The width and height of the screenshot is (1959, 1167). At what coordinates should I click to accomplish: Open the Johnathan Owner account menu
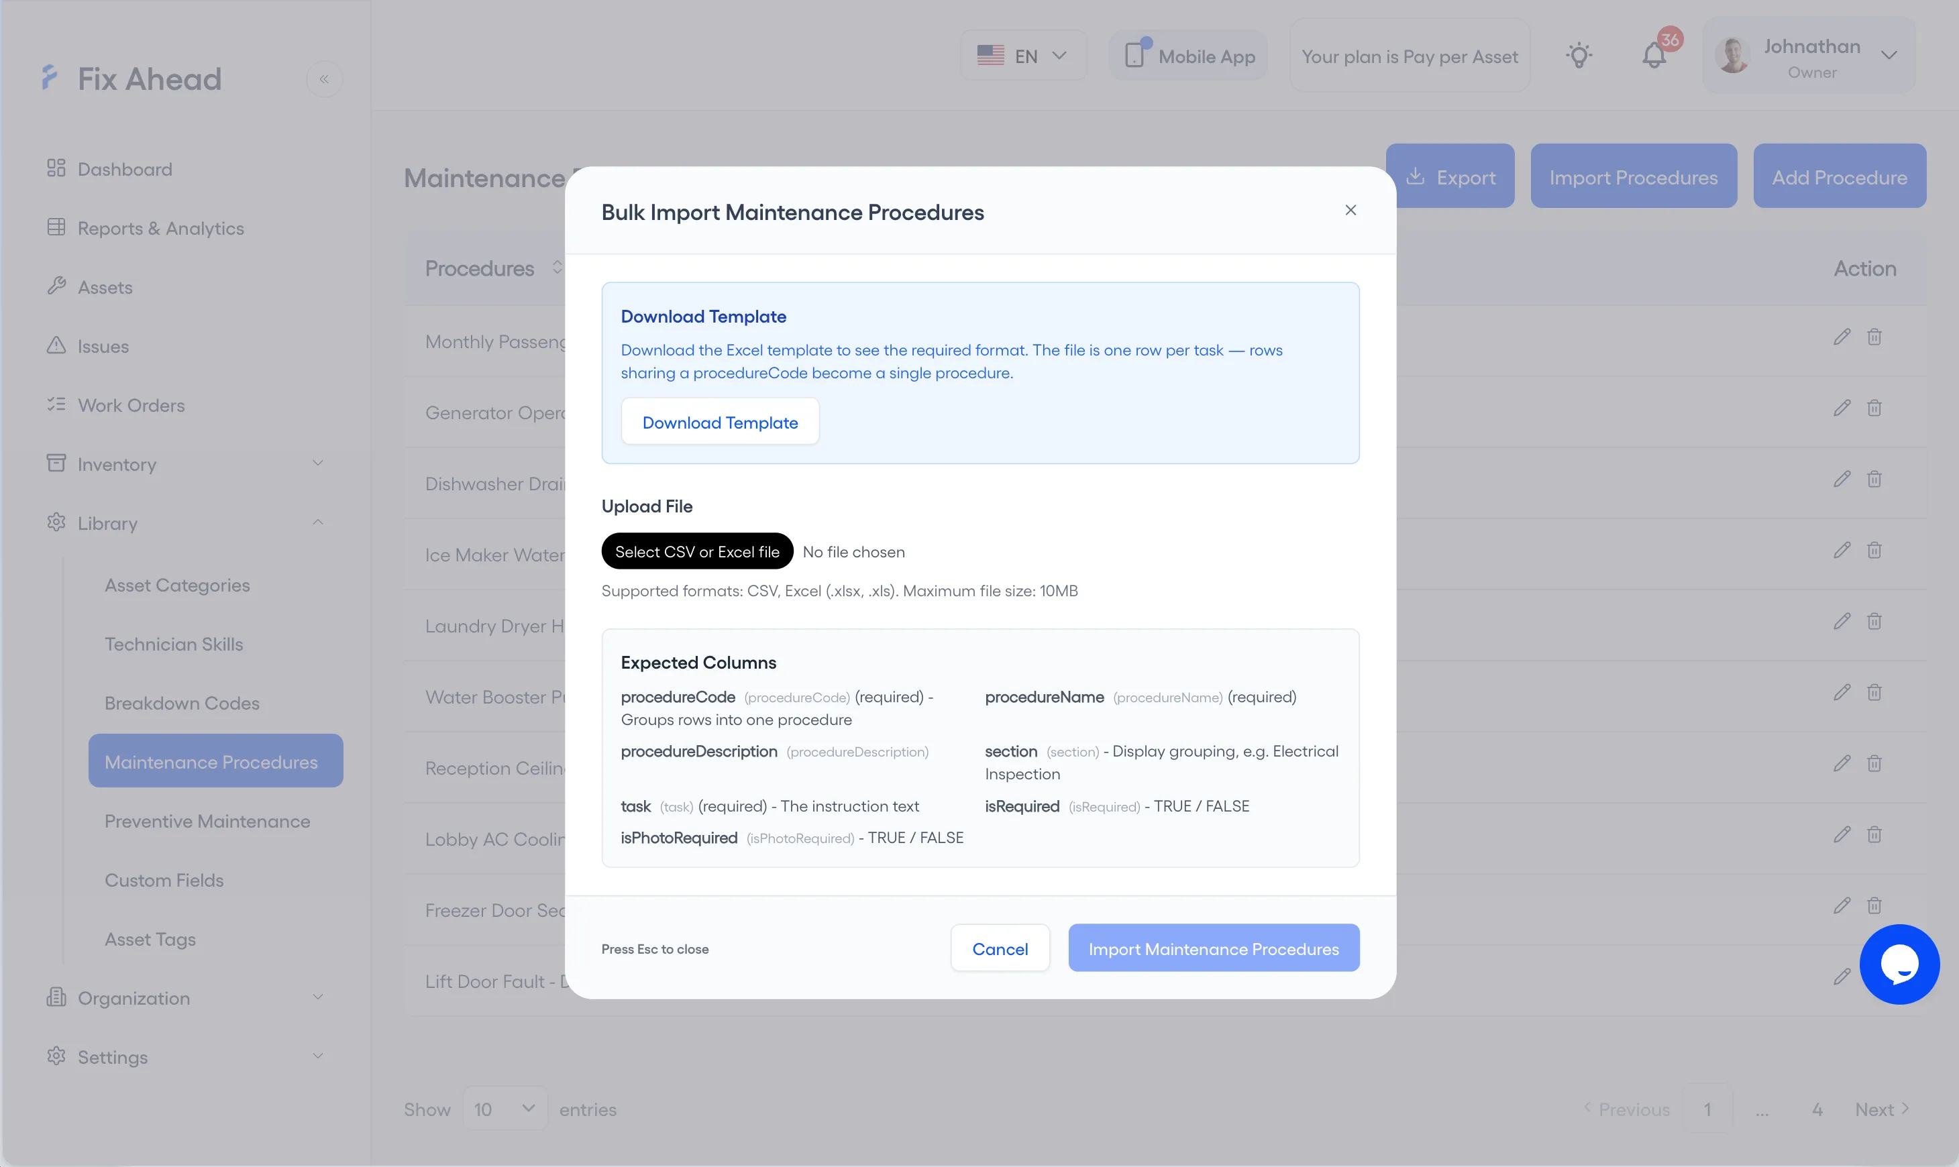pyautogui.click(x=1808, y=55)
